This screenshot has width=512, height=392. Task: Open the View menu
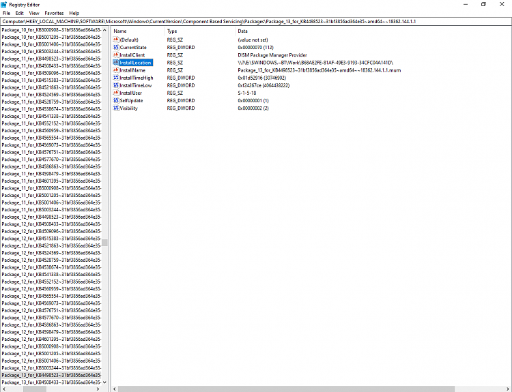[x=34, y=13]
